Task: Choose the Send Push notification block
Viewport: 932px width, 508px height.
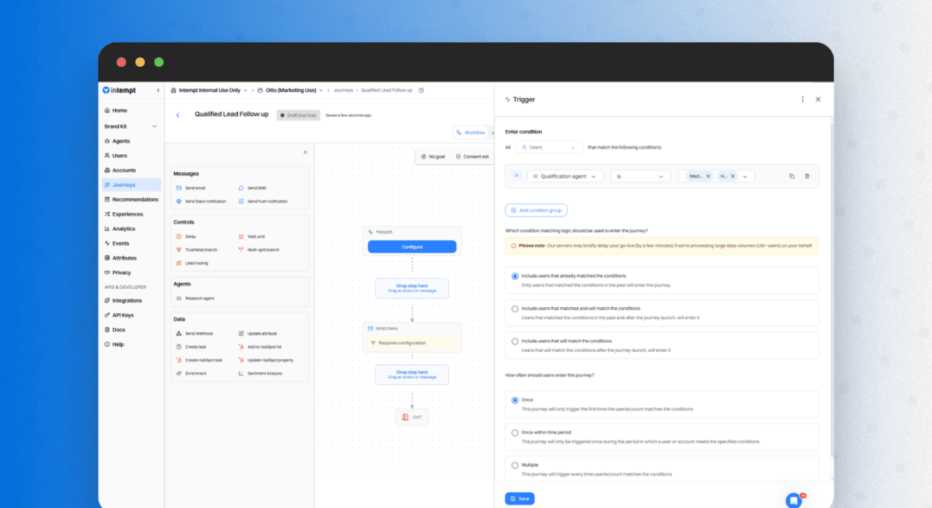Action: [x=263, y=201]
